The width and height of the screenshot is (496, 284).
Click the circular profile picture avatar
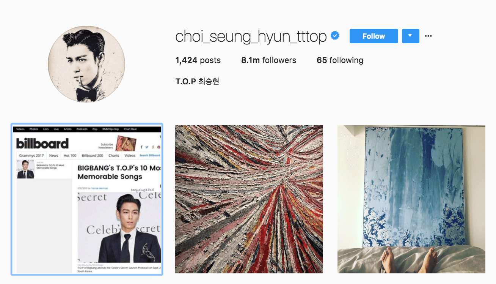coord(86,64)
